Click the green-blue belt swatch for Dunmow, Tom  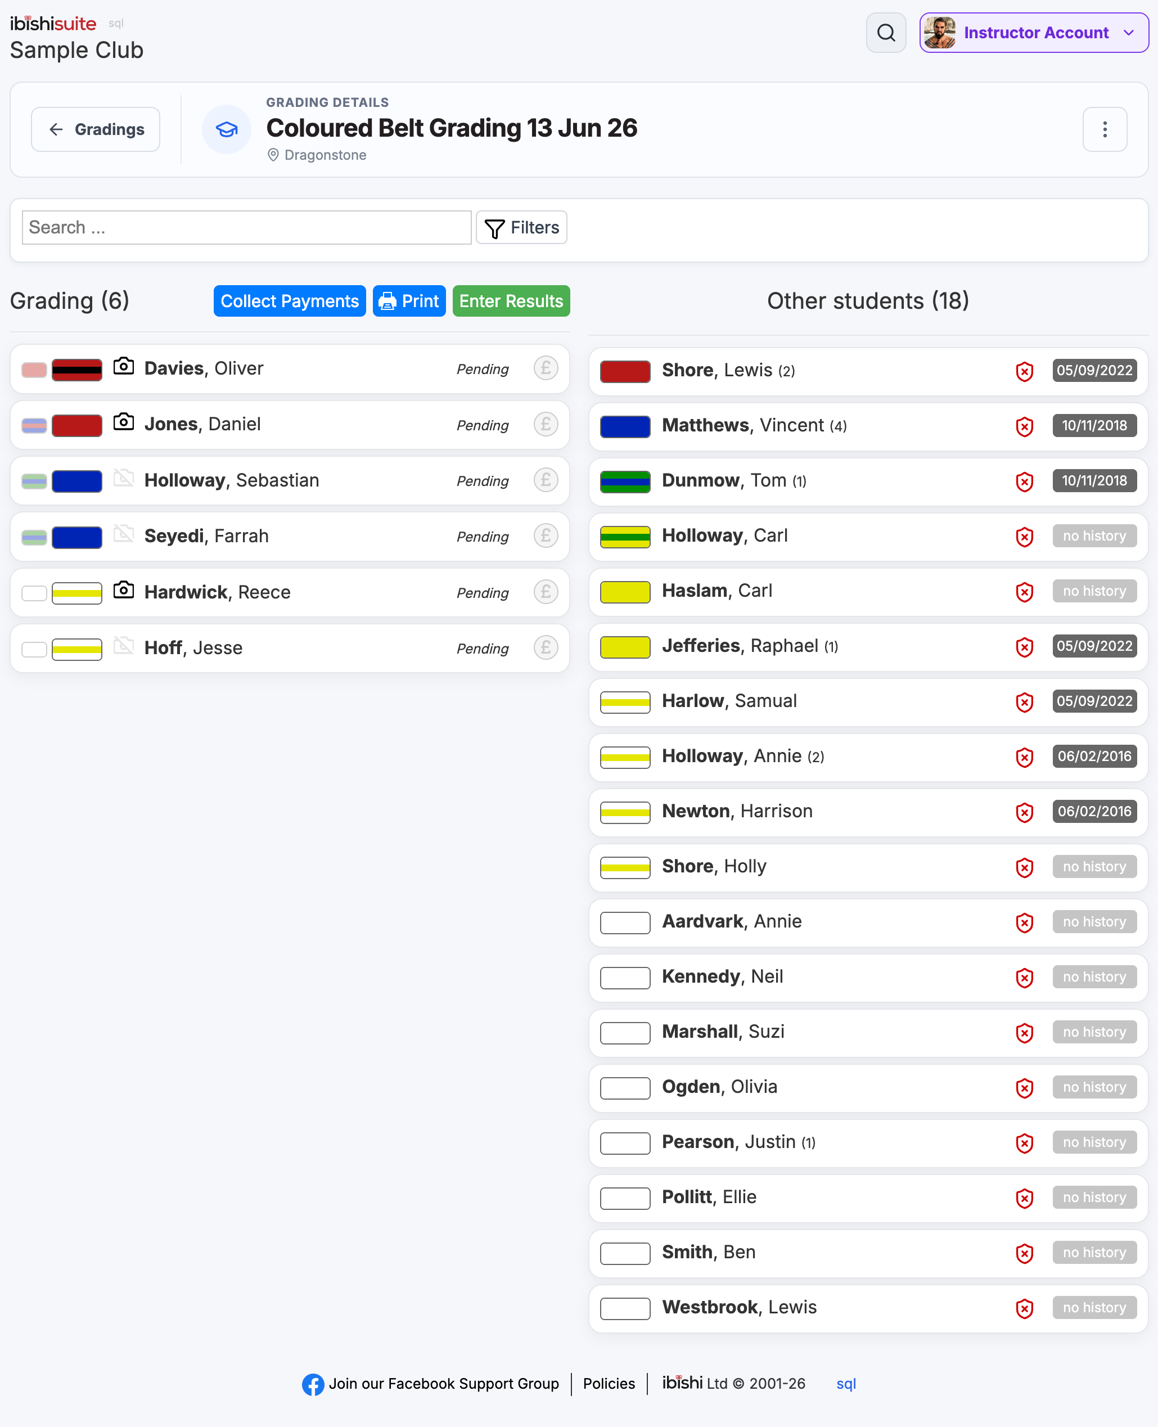pos(625,481)
